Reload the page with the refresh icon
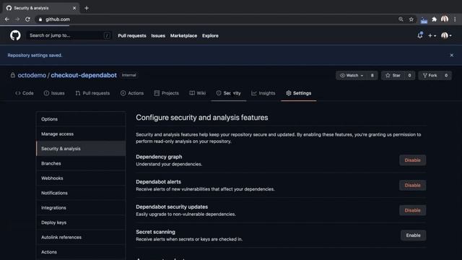The image size is (462, 260). 27,19
